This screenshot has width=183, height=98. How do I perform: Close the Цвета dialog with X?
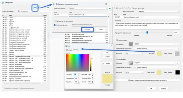(111, 46)
